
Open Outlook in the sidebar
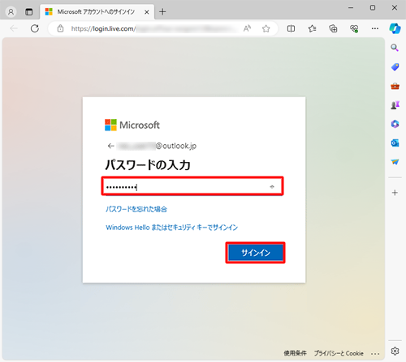click(395, 143)
